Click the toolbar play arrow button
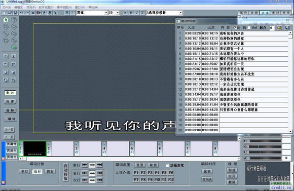This screenshot has height=191, width=294. pos(125,13)
